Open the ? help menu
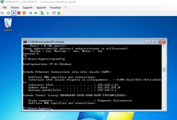This screenshot has width=177, height=120. [x=65, y=7]
